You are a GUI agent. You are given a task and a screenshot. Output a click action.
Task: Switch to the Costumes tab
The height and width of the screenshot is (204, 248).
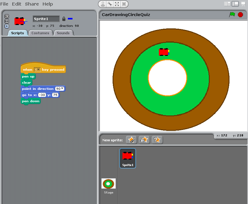40,33
